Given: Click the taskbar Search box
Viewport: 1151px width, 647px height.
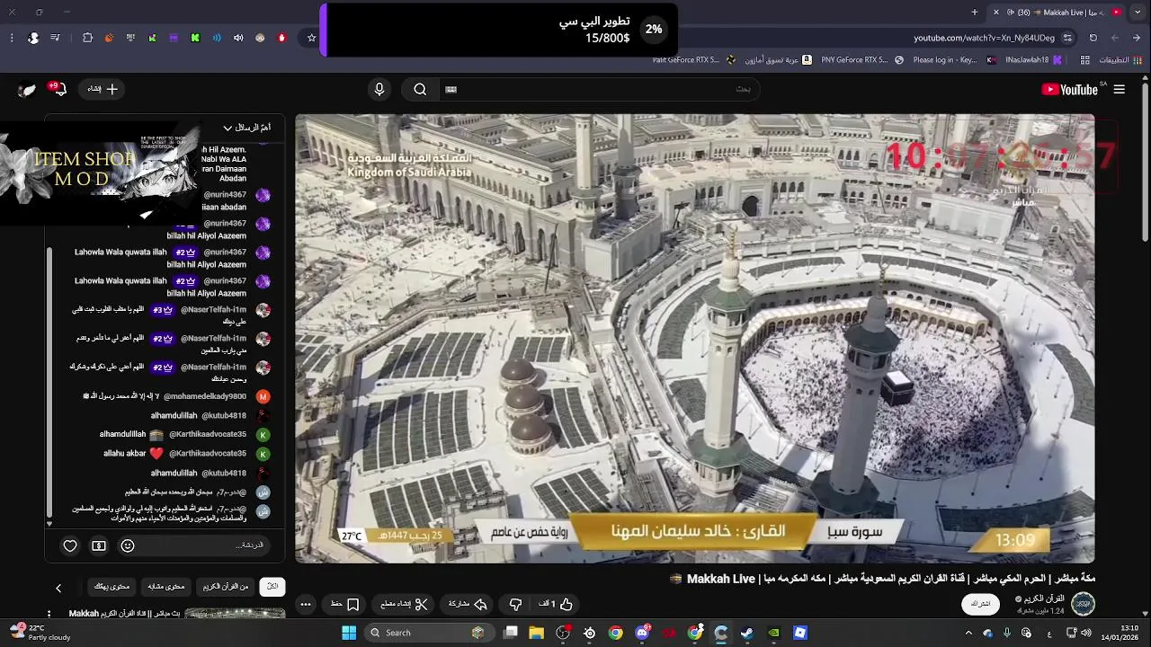Looking at the screenshot, I should 428,633.
